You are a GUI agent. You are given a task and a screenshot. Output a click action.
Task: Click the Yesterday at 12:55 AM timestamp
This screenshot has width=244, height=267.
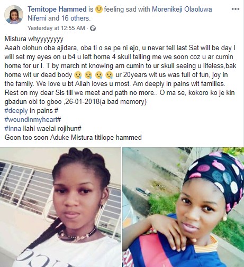point(56,28)
